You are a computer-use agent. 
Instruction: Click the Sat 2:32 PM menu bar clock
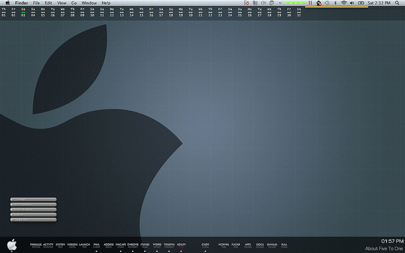point(379,3)
